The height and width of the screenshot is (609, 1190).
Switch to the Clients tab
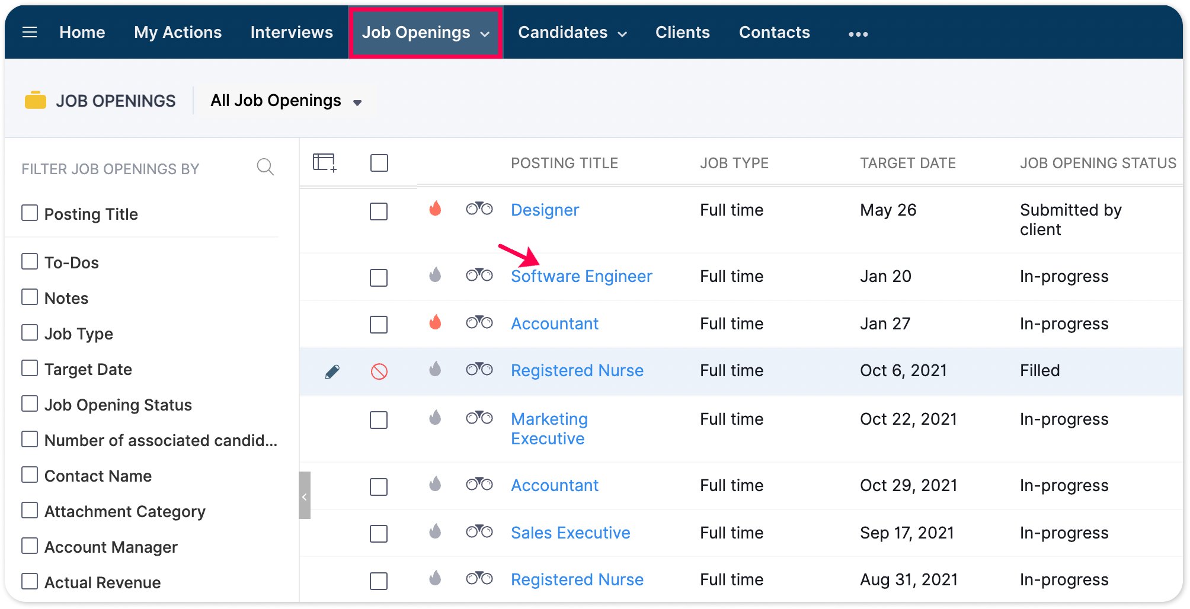coord(682,32)
